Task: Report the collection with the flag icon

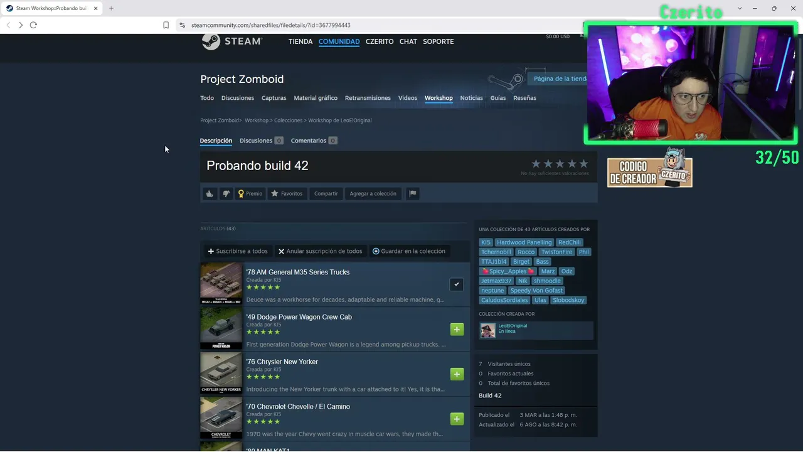Action: pos(413,193)
